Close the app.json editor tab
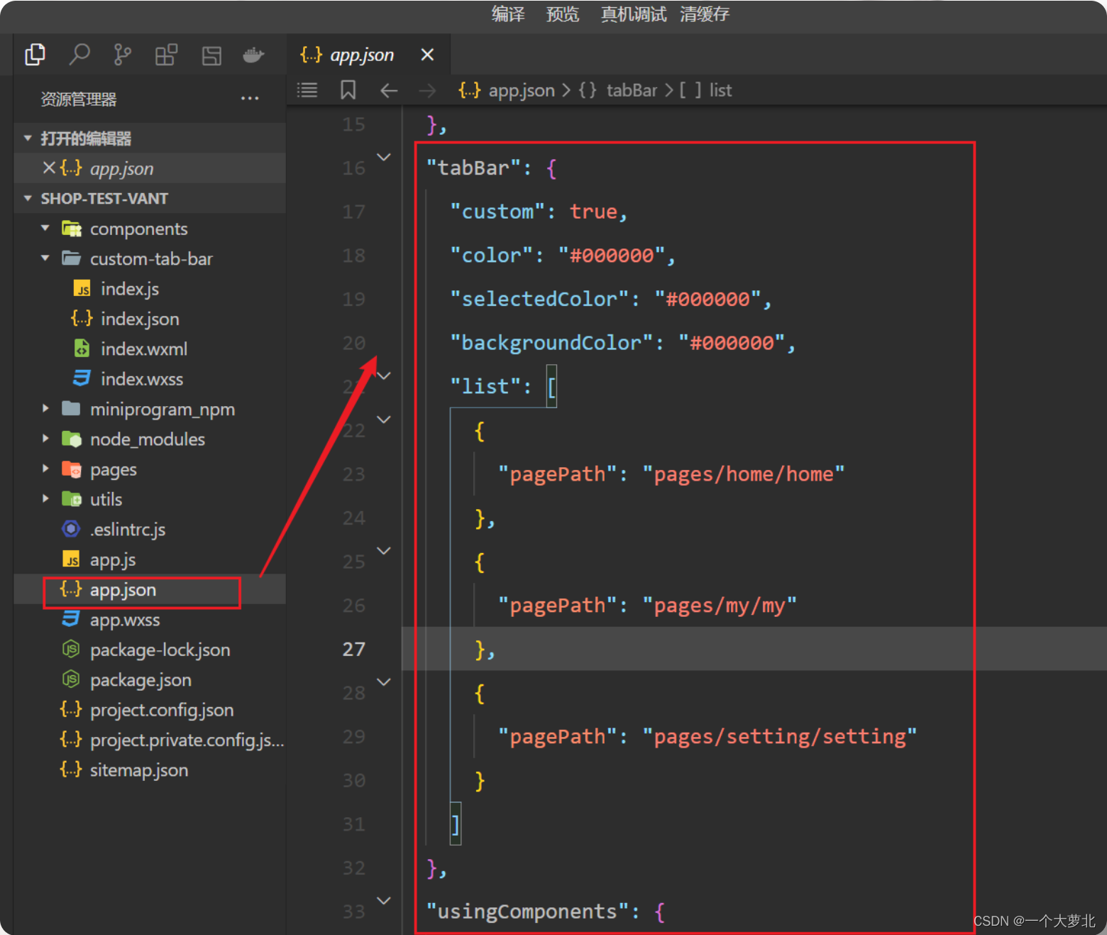 tap(427, 55)
